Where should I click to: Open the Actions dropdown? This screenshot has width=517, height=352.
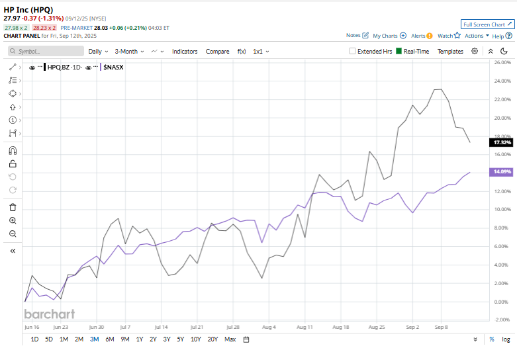click(477, 36)
